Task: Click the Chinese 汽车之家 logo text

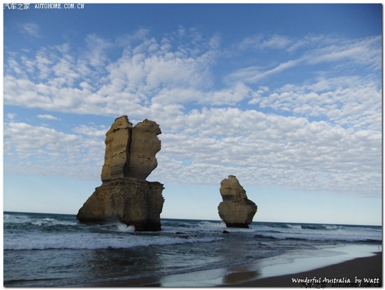Action: (16, 7)
